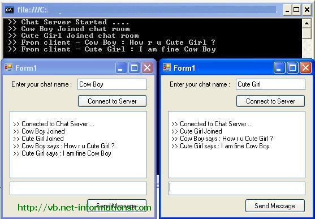The width and height of the screenshot is (315, 219).
Task: Click Connect to Server in Cute Girl window
Action: point(270,101)
